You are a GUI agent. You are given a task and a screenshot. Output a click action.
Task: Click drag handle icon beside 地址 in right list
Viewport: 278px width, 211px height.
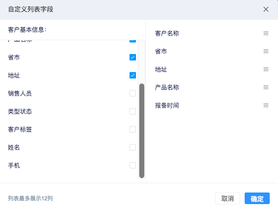(x=266, y=69)
